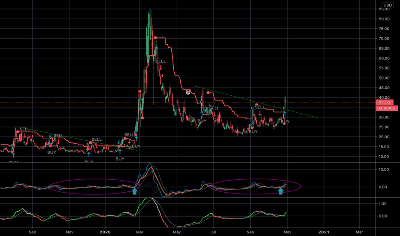Click the first SELL label at the 2019 trendline start

pos(25,129)
